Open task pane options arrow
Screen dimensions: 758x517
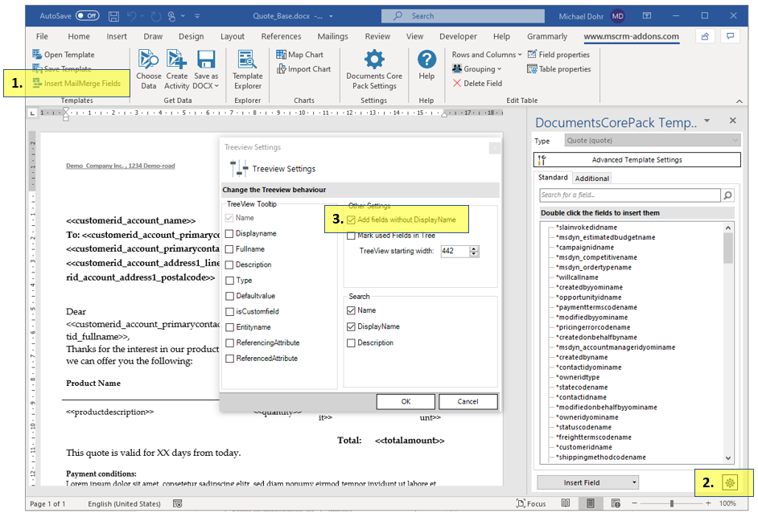[707, 121]
